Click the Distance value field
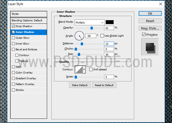The width and height of the screenshot is (172, 123). (x=109, y=44)
